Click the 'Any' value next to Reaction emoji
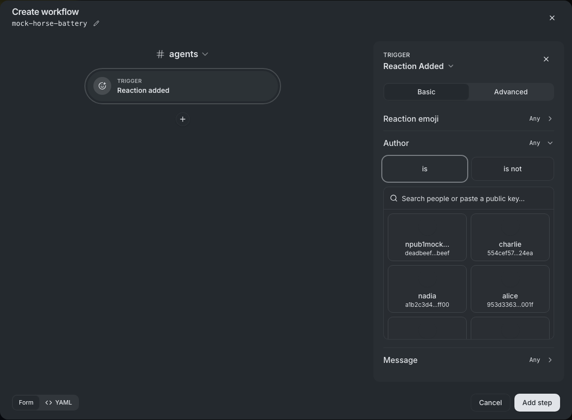The image size is (572, 420). click(534, 119)
